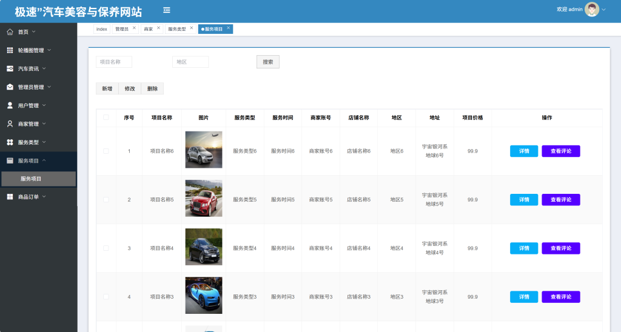Viewport: 621px width, 332px height.
Task: Click the grid icon beside 轮播图管理
Action: point(10,50)
